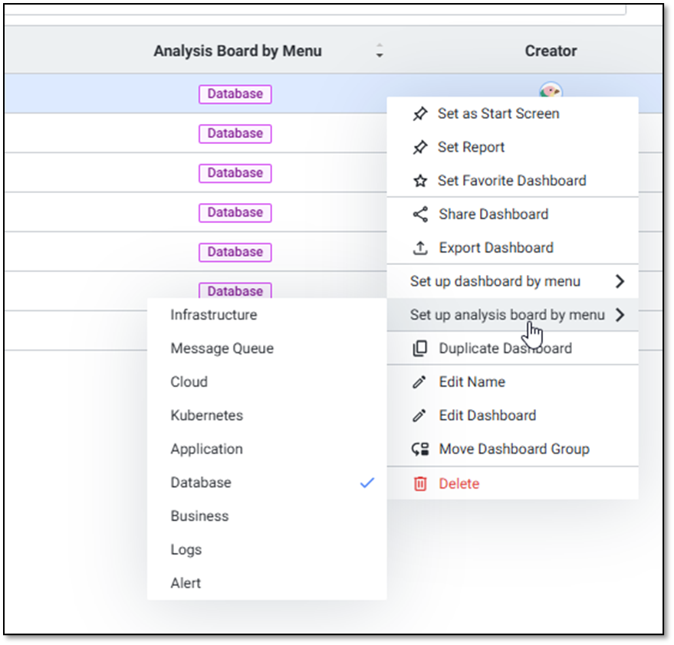This screenshot has width=674, height=645.
Task: Click the export icon next to Export Dashboard
Action: (x=420, y=248)
